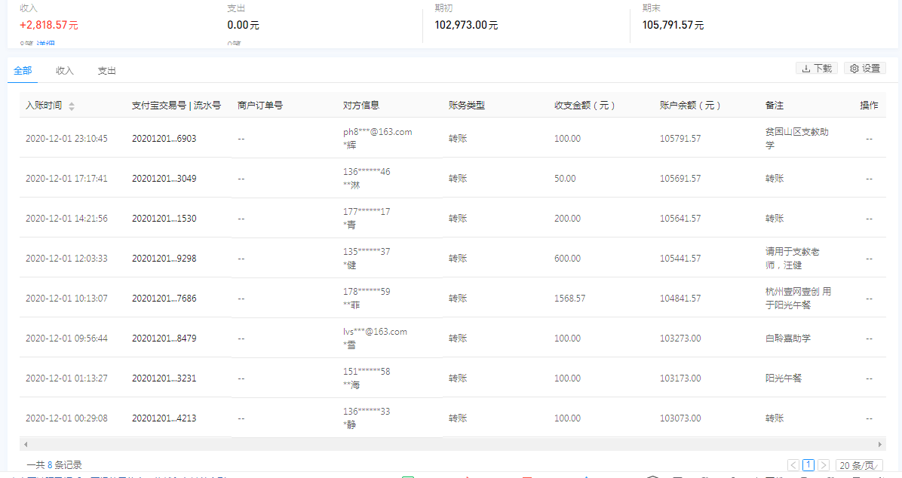The image size is (902, 478).
Task: Click the previous page arrow in pagination
Action: pyautogui.click(x=793, y=465)
